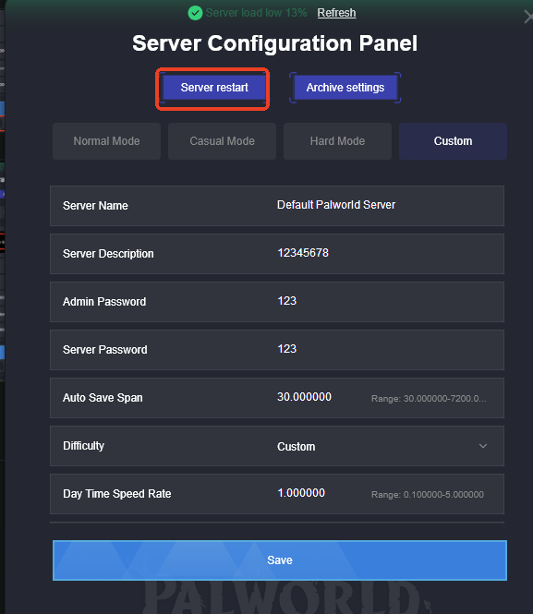Viewport: 533px width, 614px height.
Task: Click the 'Admin Password' label
Action: tap(104, 302)
